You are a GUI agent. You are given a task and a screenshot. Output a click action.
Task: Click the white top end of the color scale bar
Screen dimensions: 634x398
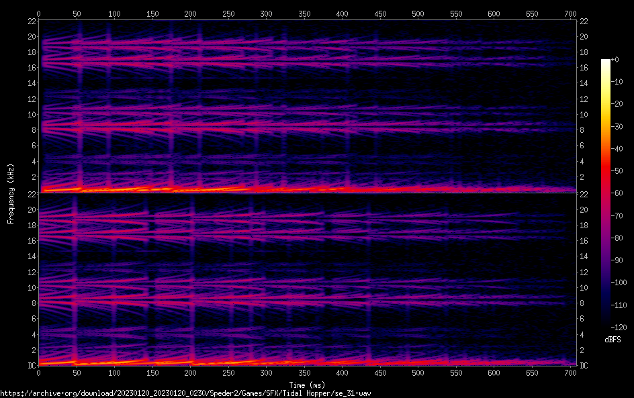[606, 62]
